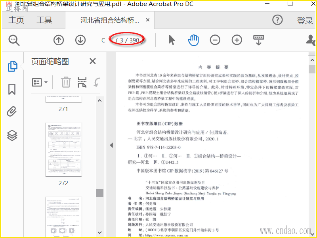Image resolution: width=317 pixels, height=238 pixels.
Task: Click the ISBN 978-7-114-15203-0 text
Action: pyautogui.click(x=158, y=147)
